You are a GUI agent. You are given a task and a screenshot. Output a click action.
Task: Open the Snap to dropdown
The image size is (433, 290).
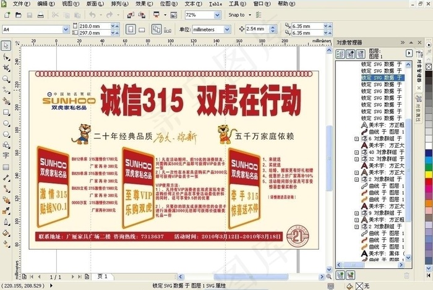(x=250, y=15)
